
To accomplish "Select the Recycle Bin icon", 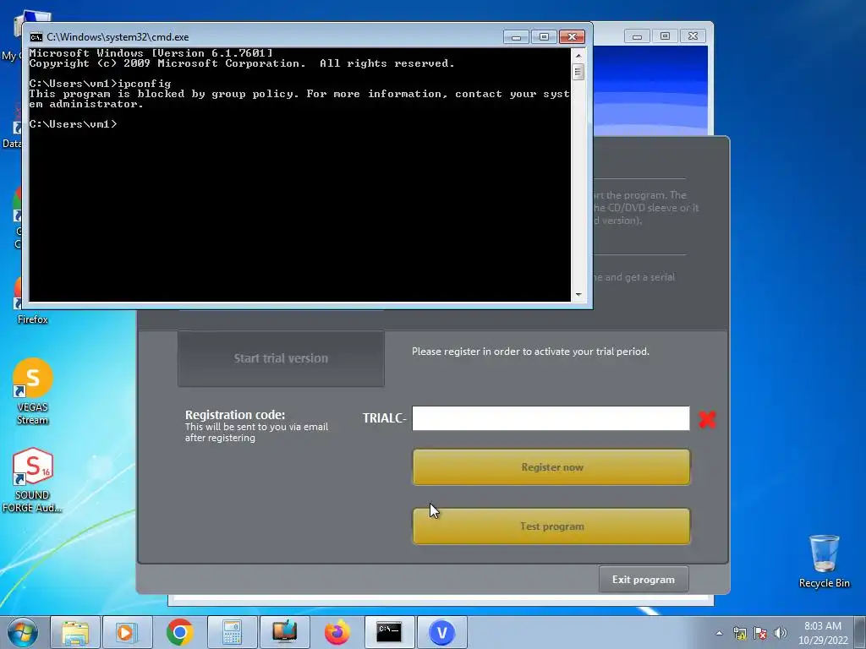I will 824,561.
